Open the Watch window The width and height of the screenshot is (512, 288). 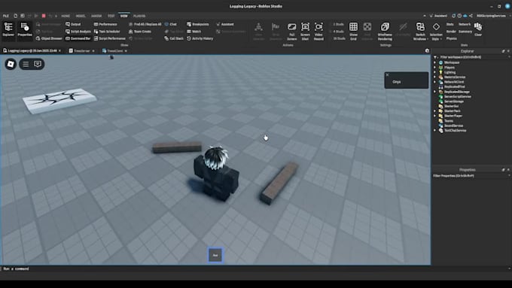pos(194,32)
